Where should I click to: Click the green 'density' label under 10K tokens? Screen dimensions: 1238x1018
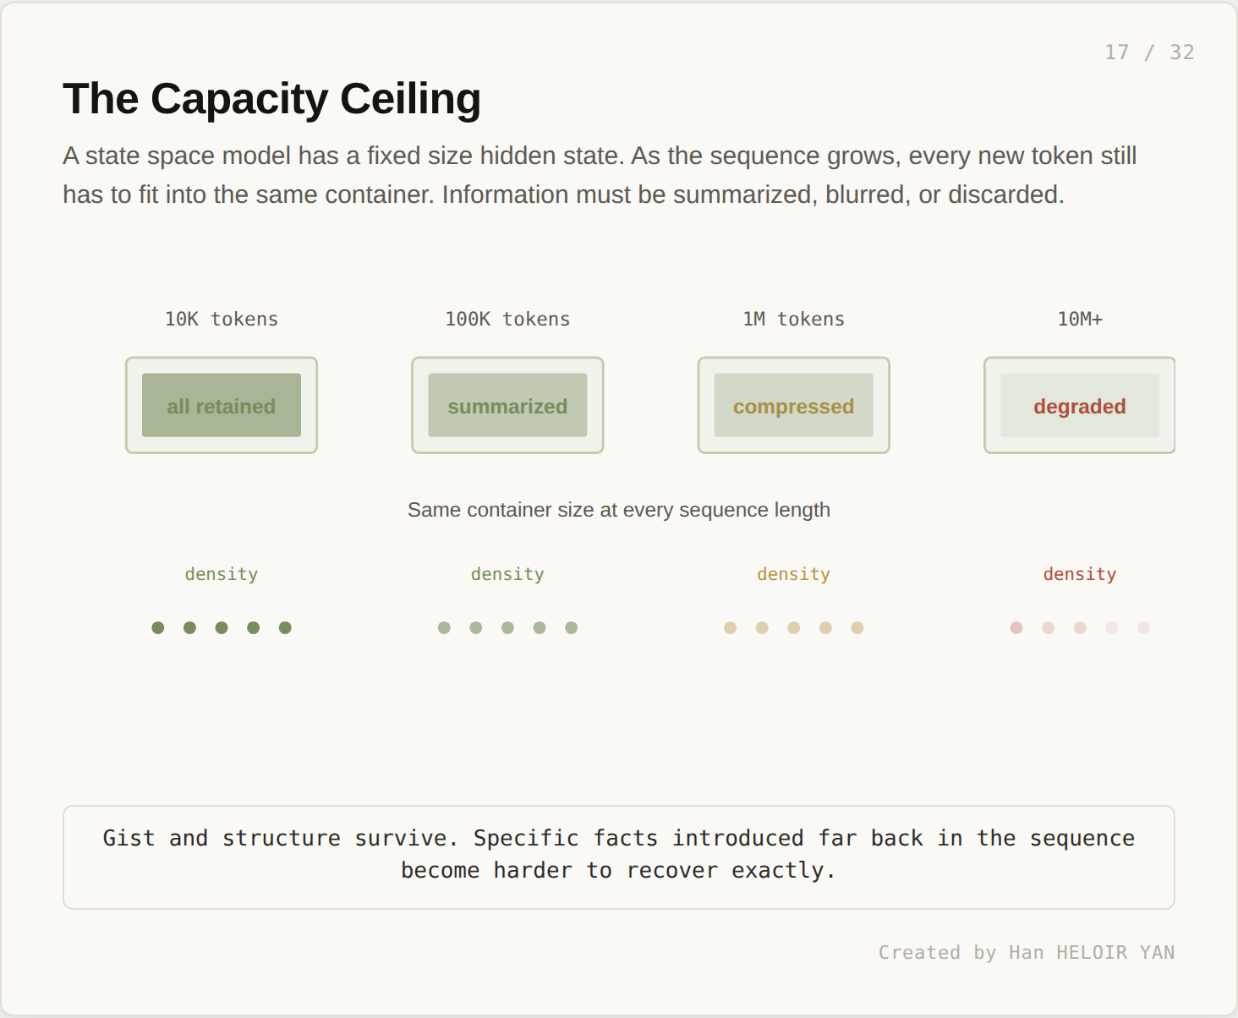click(x=222, y=574)
